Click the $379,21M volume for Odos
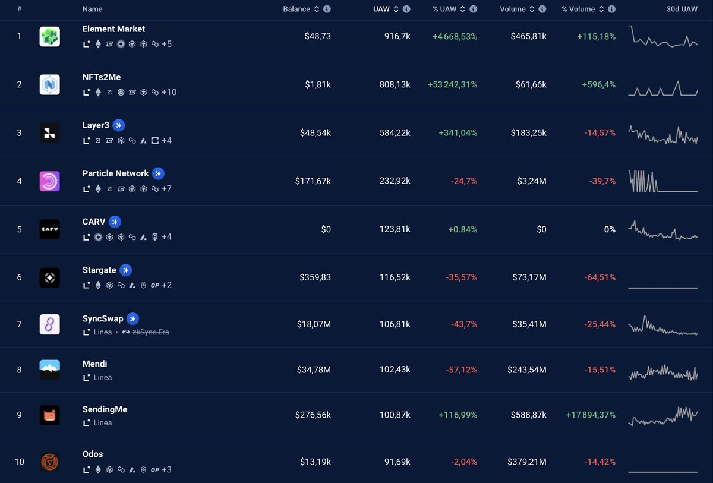This screenshot has height=483, width=713. [x=527, y=462]
